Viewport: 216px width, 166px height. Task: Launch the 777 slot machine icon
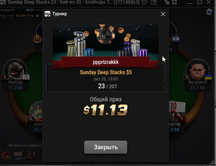click(x=18, y=155)
